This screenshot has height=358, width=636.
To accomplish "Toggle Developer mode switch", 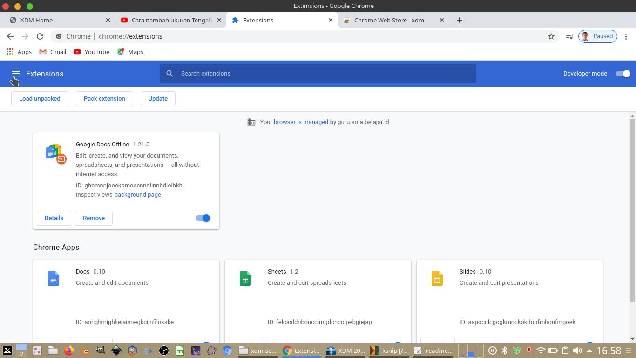I will [623, 74].
